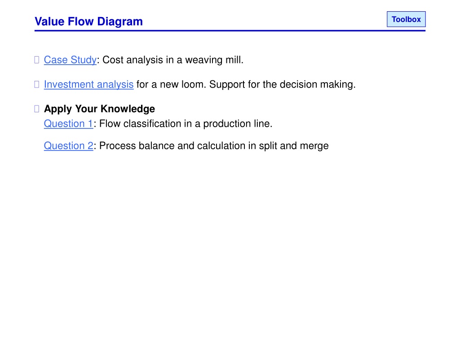Click the bullet marker beside Investment analysis
Viewport: 460px width, 345px height.
(37, 84)
